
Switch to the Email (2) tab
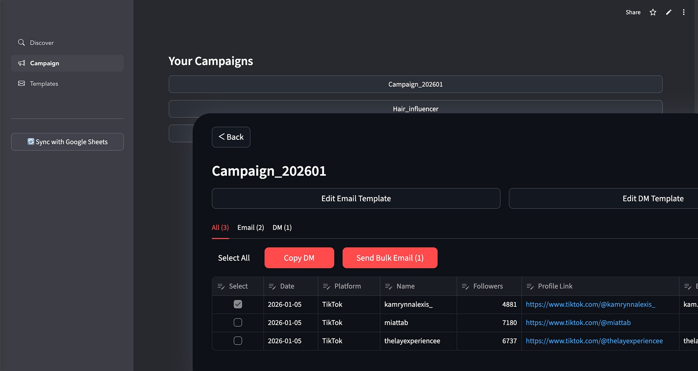click(250, 228)
